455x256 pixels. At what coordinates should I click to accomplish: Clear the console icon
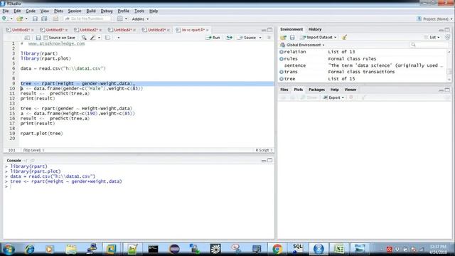(33, 161)
